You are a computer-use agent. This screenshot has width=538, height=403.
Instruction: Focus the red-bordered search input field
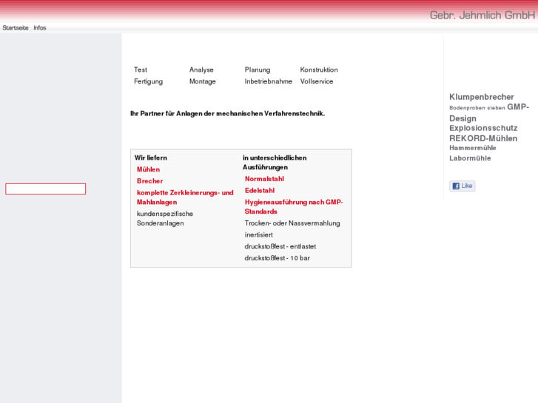46,189
